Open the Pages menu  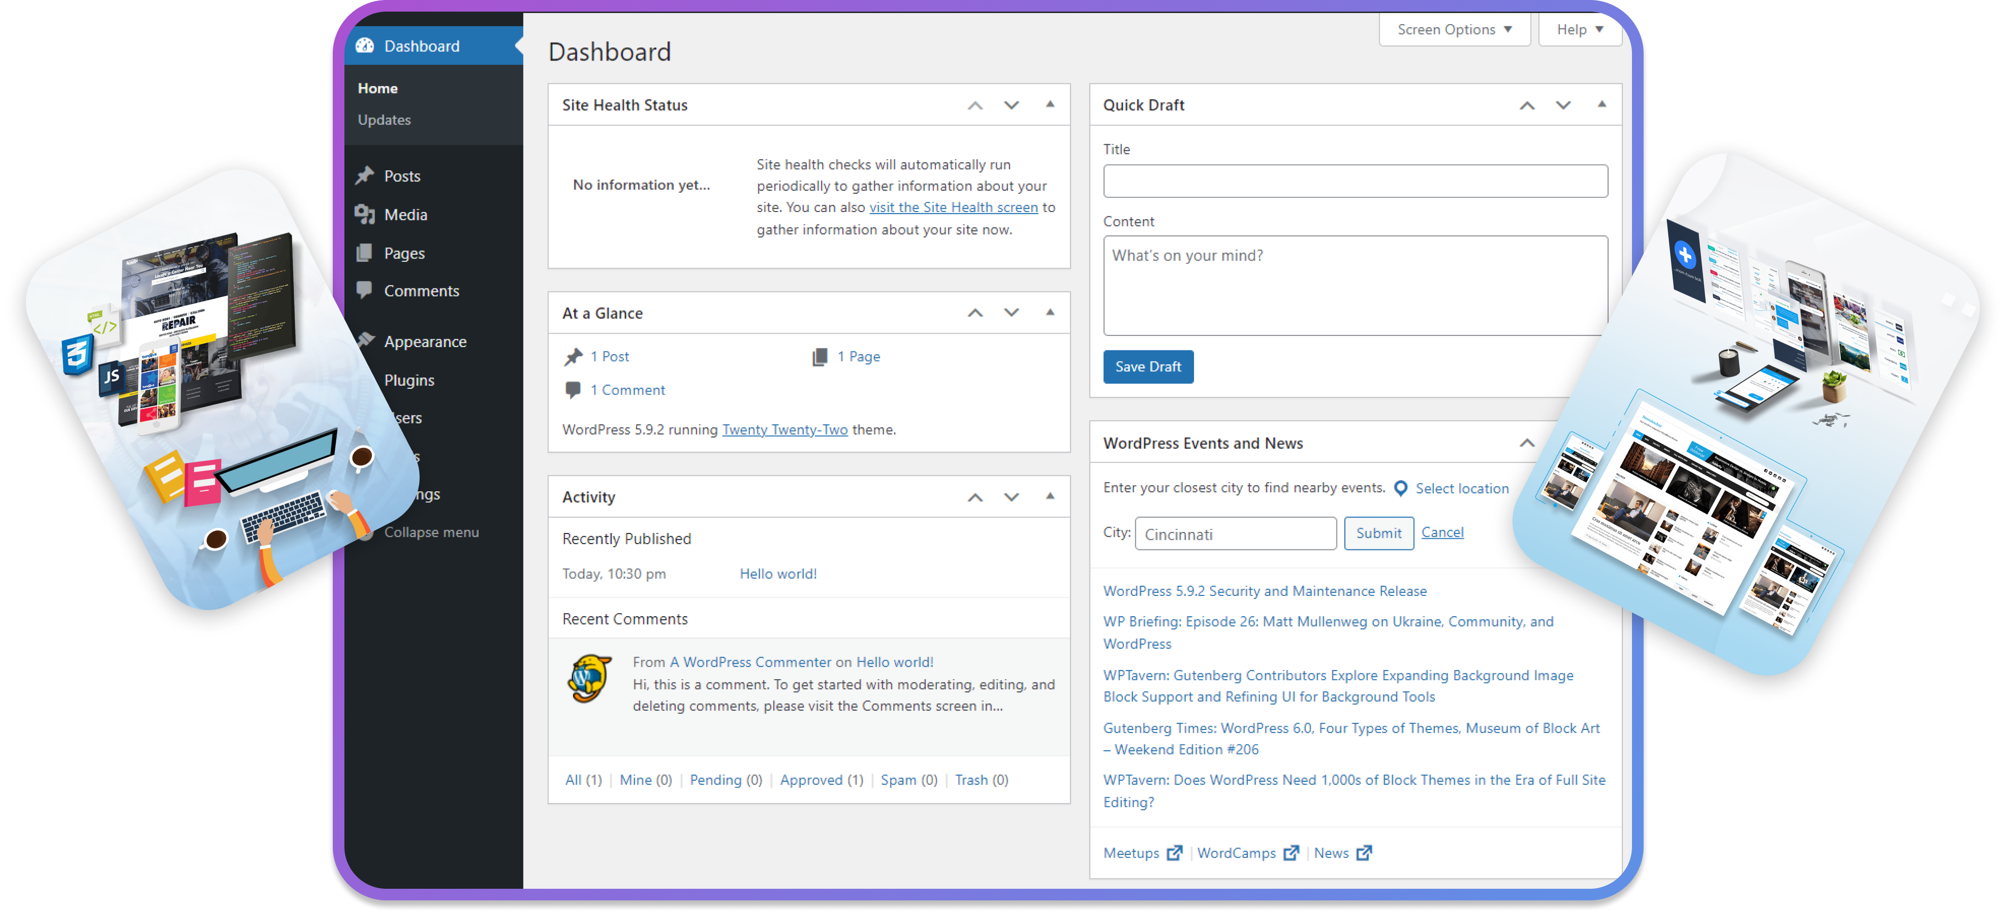coord(404,254)
